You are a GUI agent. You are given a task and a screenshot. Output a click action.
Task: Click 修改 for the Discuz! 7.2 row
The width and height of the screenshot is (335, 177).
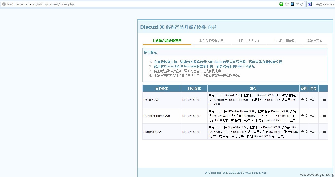[x=313, y=100]
